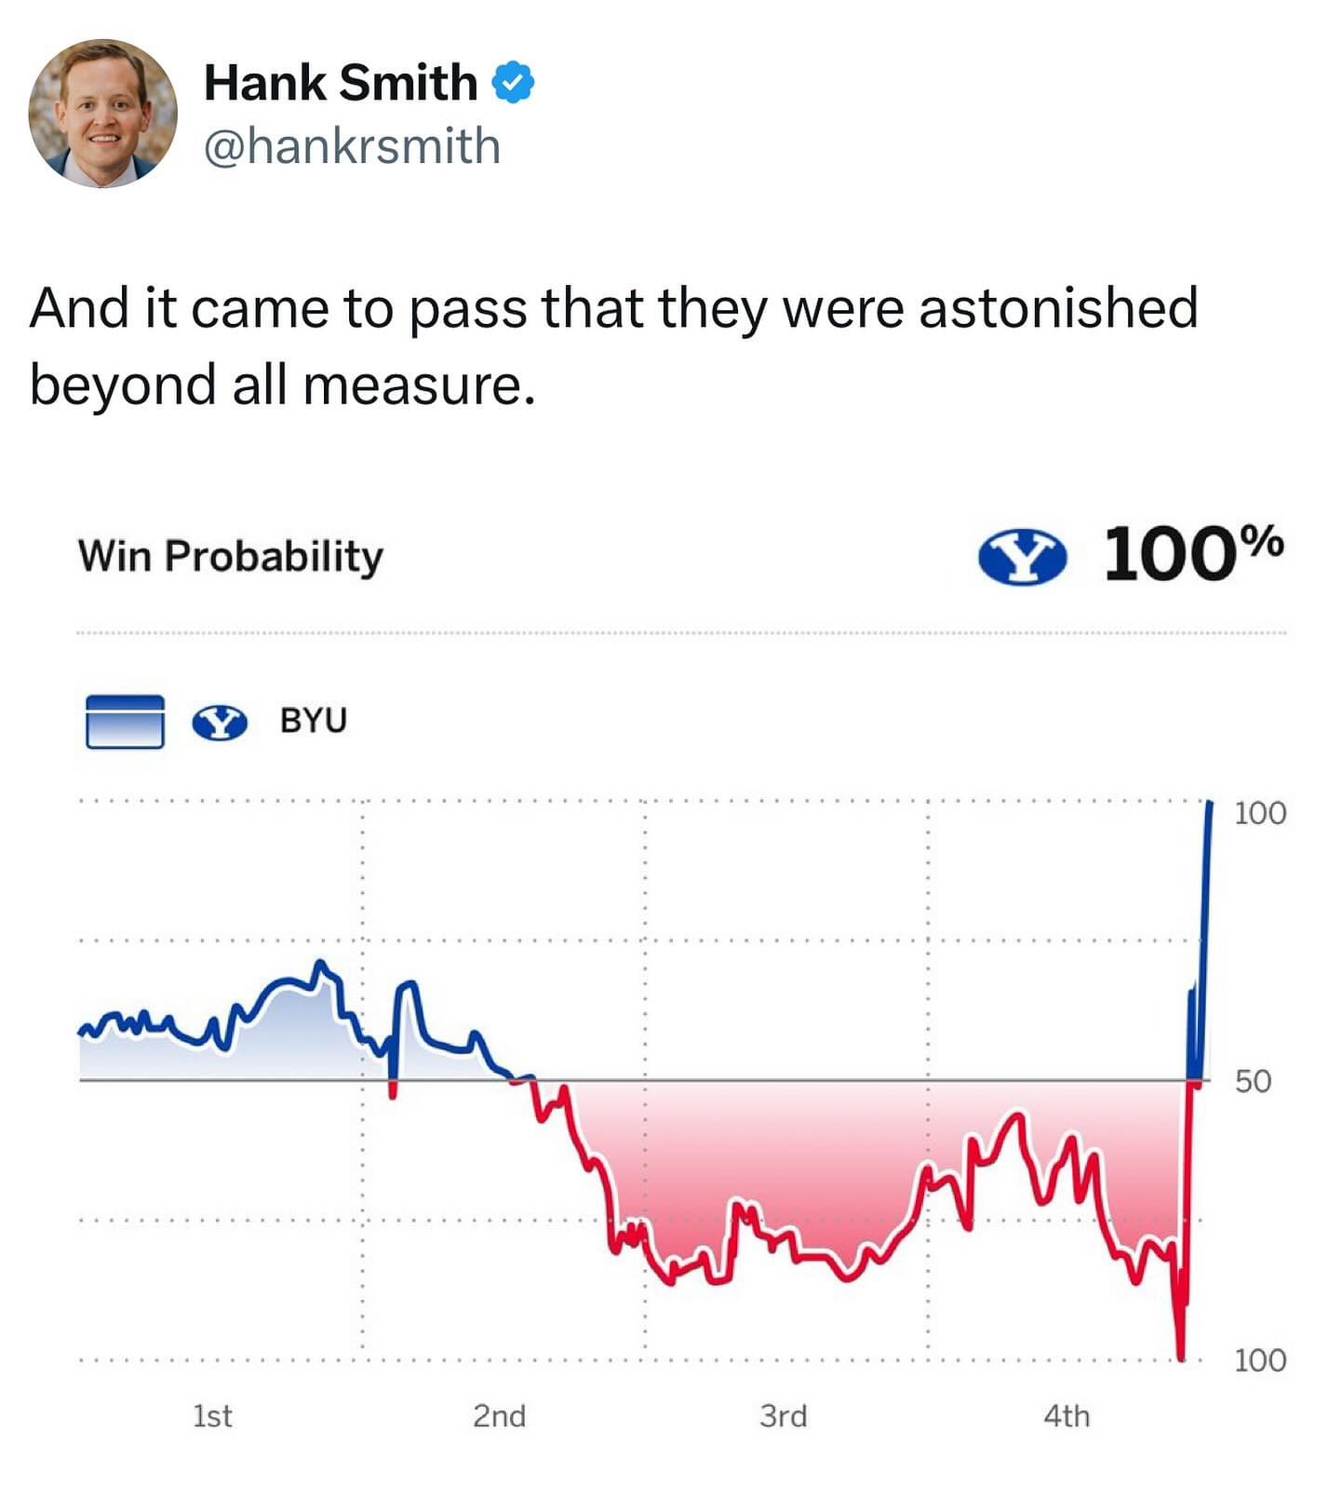Click the 50 midline axis label
The image size is (1329, 1501).
(x=1253, y=1081)
